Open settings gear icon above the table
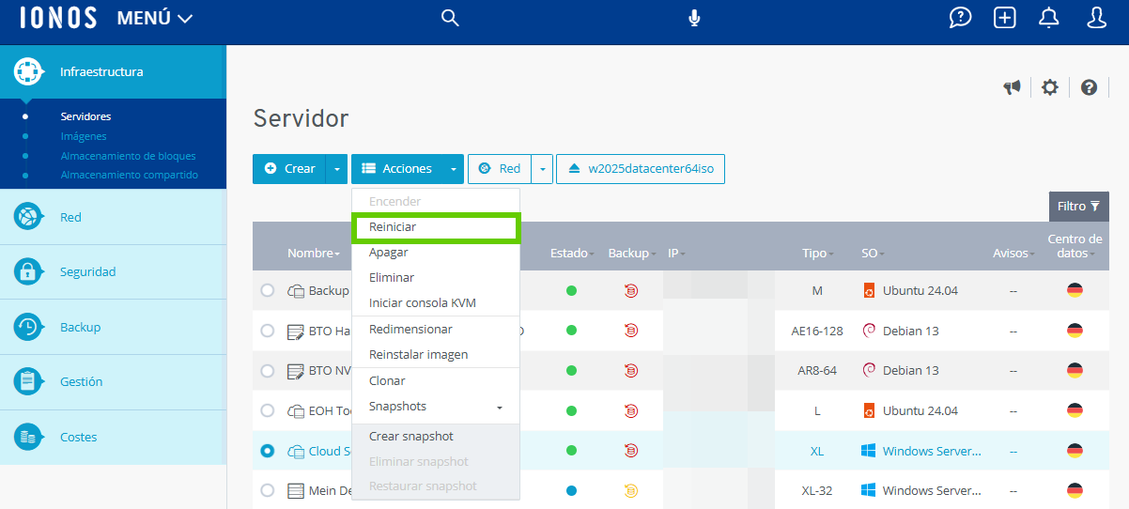The image size is (1129, 509). (x=1050, y=87)
